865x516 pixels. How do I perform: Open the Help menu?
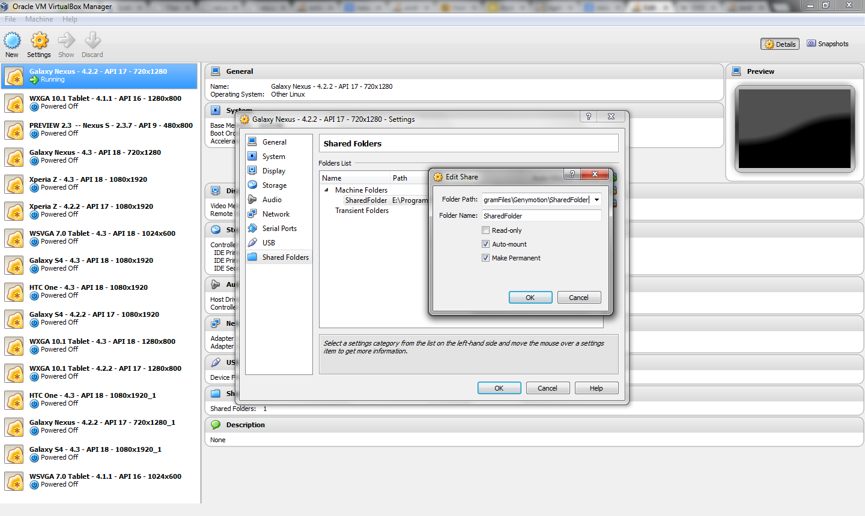click(70, 19)
